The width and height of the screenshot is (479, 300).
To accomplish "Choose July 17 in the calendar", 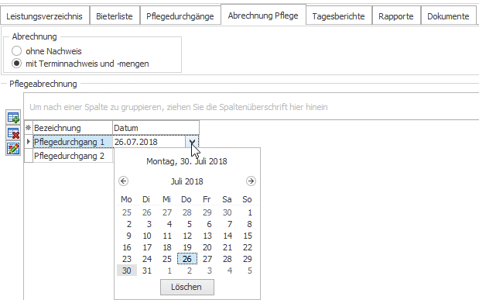I will [147, 247].
